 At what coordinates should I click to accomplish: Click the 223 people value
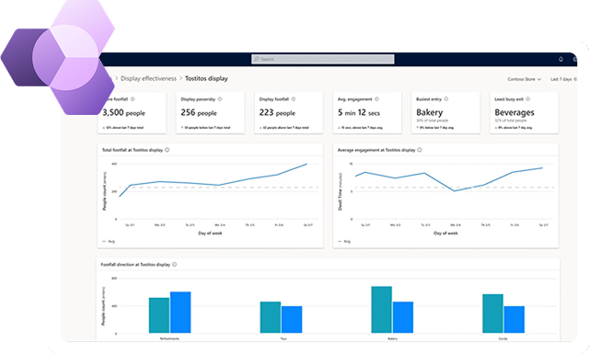(277, 112)
